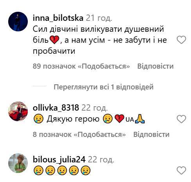Screen dimensions: 191x182
Task: Open inna_bilotska's profile picture
Action: [x=18, y=22]
